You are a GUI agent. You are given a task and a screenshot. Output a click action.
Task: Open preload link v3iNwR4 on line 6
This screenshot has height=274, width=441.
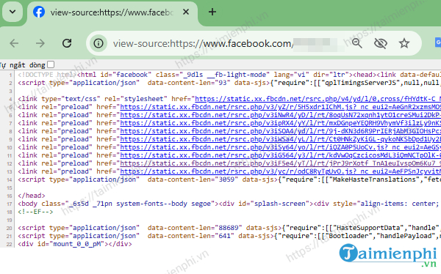pos(281,115)
